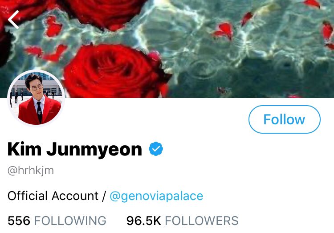View the 556 following list
334x233 pixels.
point(57,221)
